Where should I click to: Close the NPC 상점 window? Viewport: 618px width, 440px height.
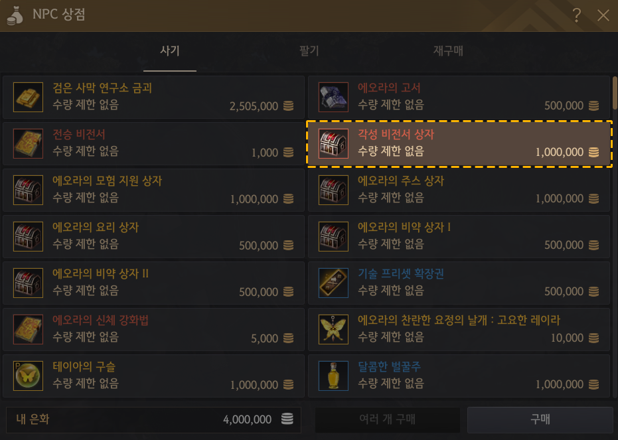click(x=603, y=15)
